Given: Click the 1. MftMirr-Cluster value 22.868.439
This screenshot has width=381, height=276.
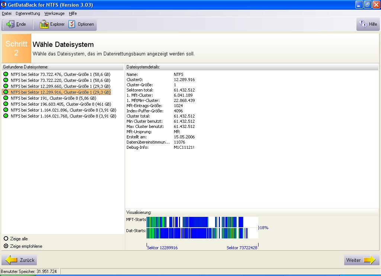Looking at the screenshot, I should point(184,100).
